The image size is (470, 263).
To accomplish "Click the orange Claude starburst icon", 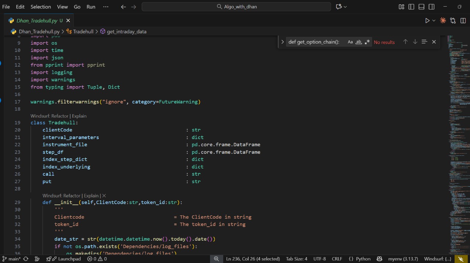I will point(443,21).
